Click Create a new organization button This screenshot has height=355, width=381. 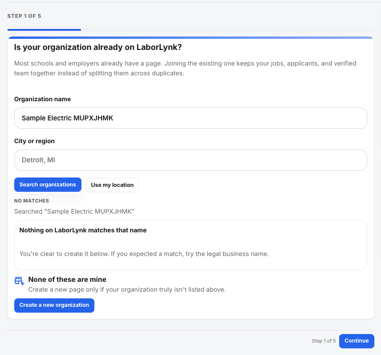coord(54,305)
